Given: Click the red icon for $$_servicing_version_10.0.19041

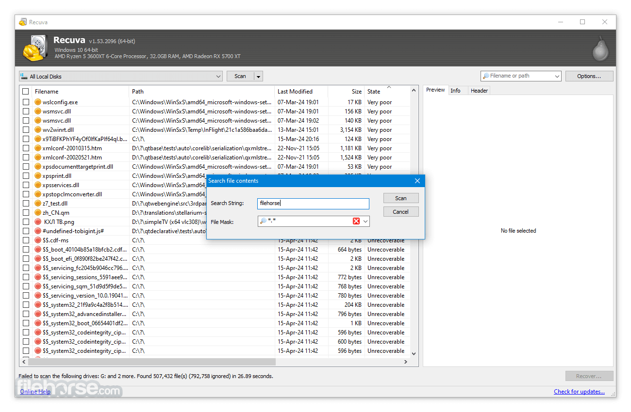Looking at the screenshot, I should click(38, 296).
